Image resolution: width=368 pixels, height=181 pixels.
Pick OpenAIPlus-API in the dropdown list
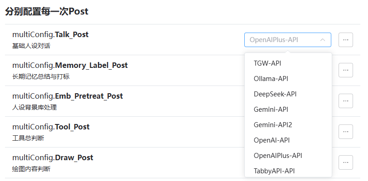click(278, 156)
